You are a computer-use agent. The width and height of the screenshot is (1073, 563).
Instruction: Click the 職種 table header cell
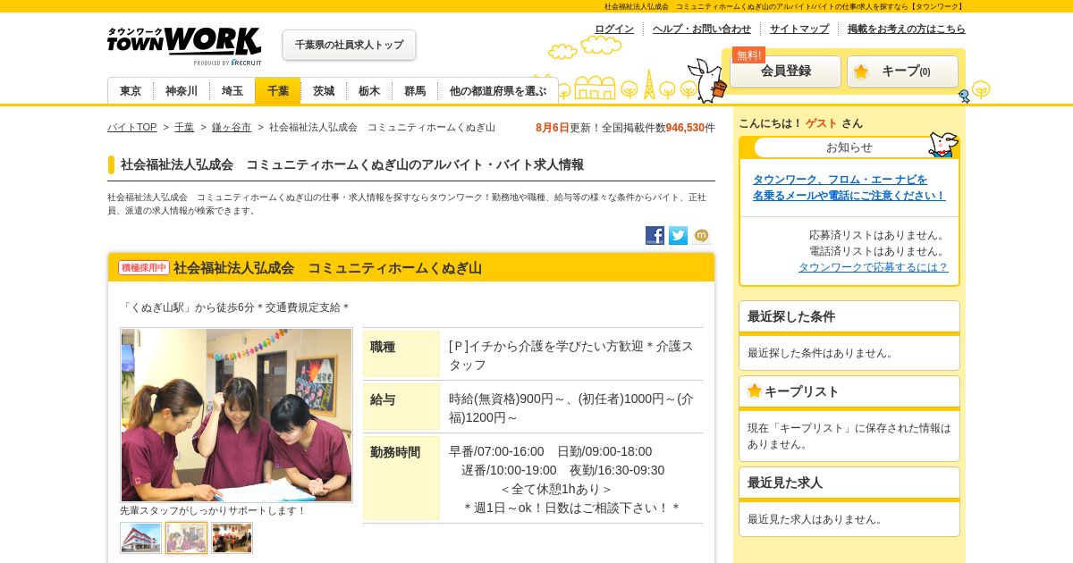point(401,354)
